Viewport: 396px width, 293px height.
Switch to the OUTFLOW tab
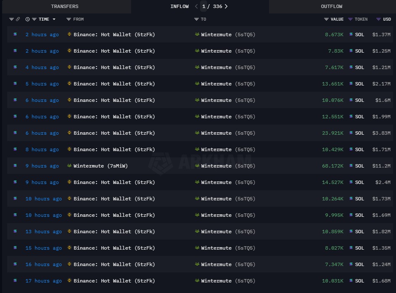(x=331, y=6)
